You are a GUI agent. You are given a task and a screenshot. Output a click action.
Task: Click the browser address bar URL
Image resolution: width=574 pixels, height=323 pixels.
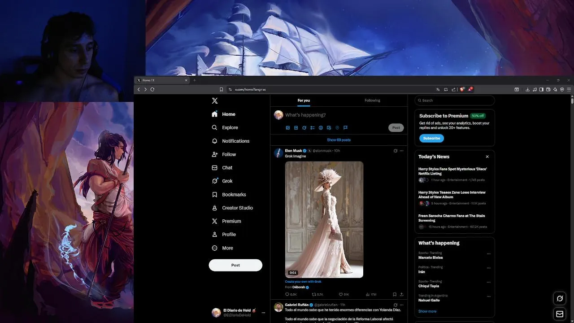pyautogui.click(x=250, y=89)
